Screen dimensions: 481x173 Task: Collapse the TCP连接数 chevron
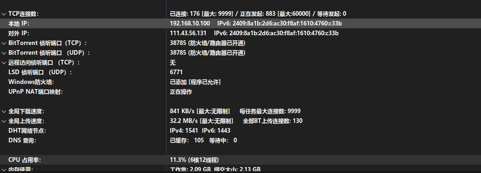(x=4, y=14)
